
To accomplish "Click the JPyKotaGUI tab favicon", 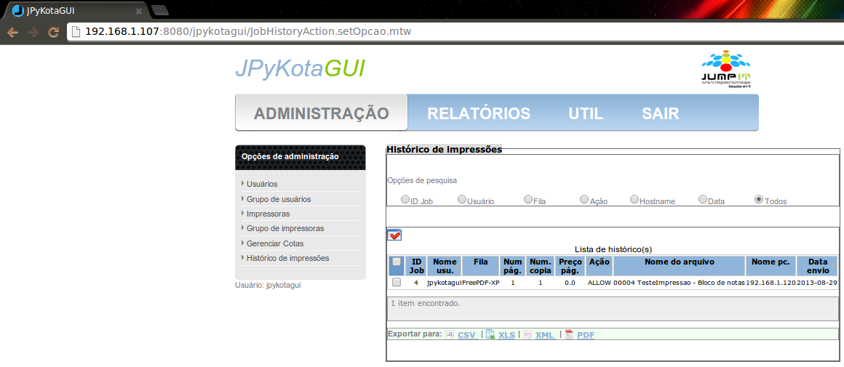I will 17,10.
